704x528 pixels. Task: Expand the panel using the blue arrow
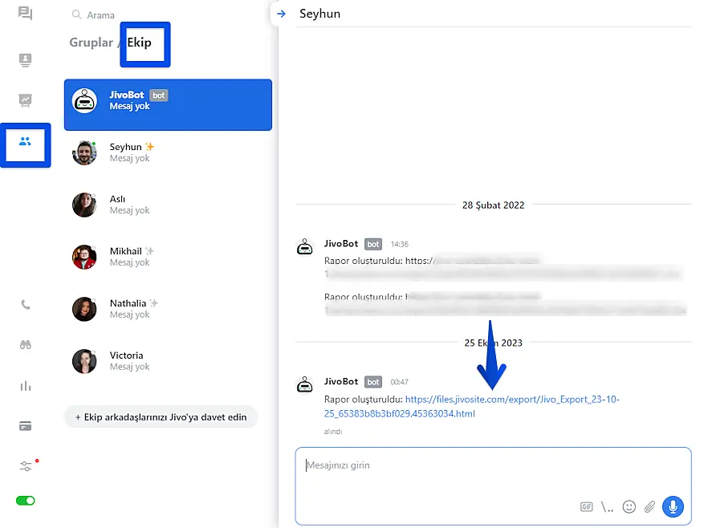(x=281, y=14)
